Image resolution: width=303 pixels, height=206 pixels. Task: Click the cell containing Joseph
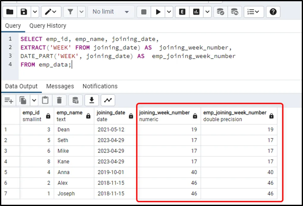(x=66, y=194)
